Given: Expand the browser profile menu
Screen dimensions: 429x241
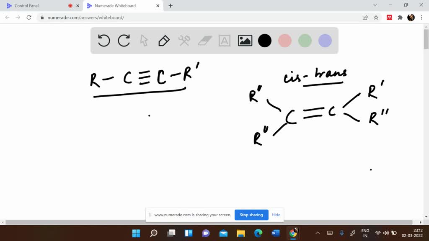Looking at the screenshot, I should point(409,18).
